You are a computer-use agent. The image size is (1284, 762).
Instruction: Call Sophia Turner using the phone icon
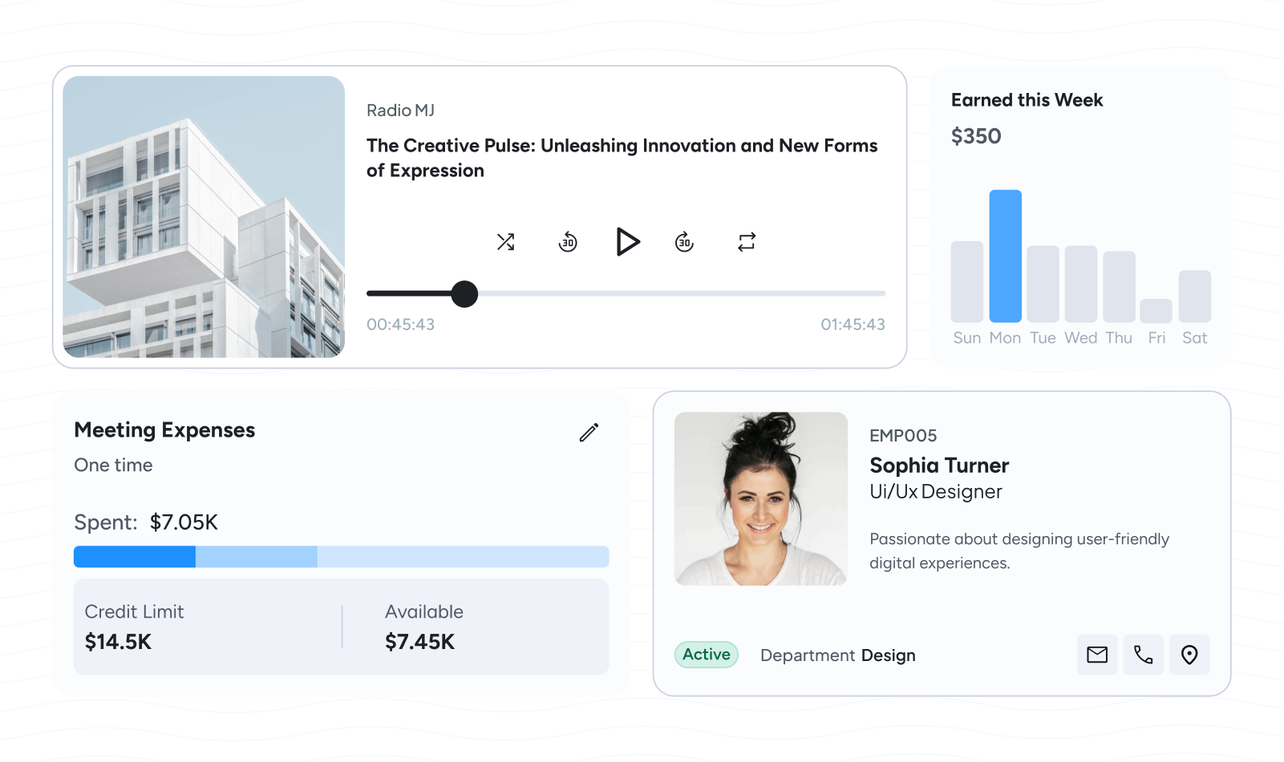click(x=1143, y=655)
